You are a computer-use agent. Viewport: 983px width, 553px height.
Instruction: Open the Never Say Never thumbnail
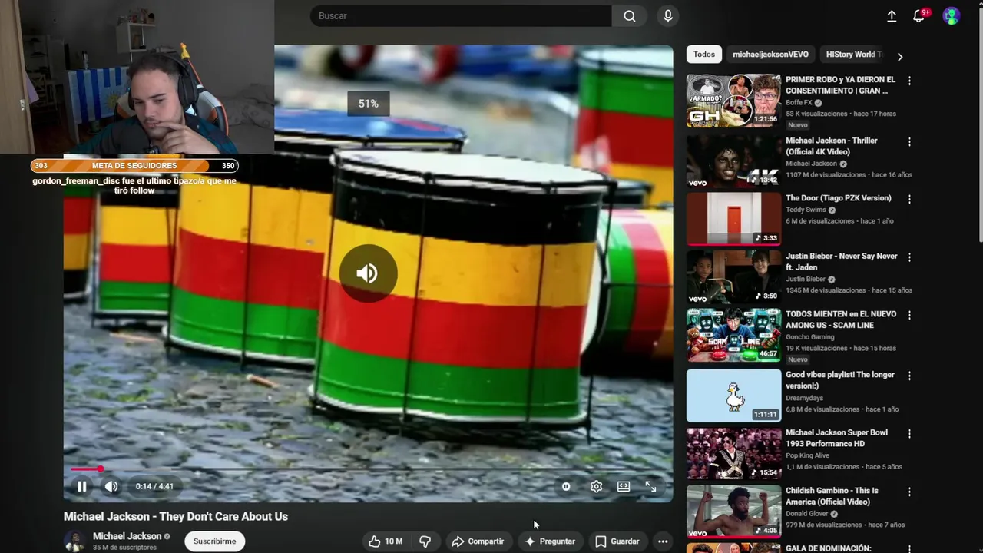coord(733,276)
